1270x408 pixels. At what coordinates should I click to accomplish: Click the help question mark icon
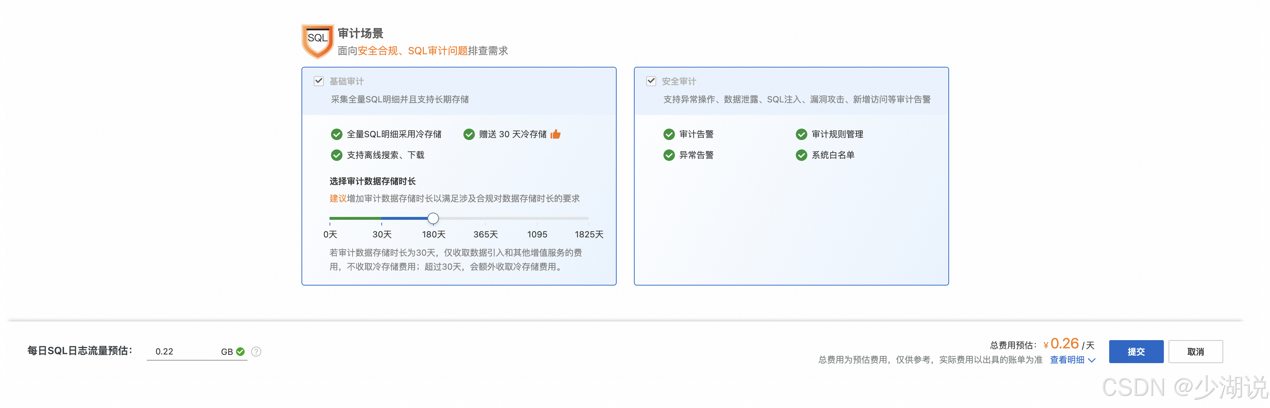(x=256, y=352)
